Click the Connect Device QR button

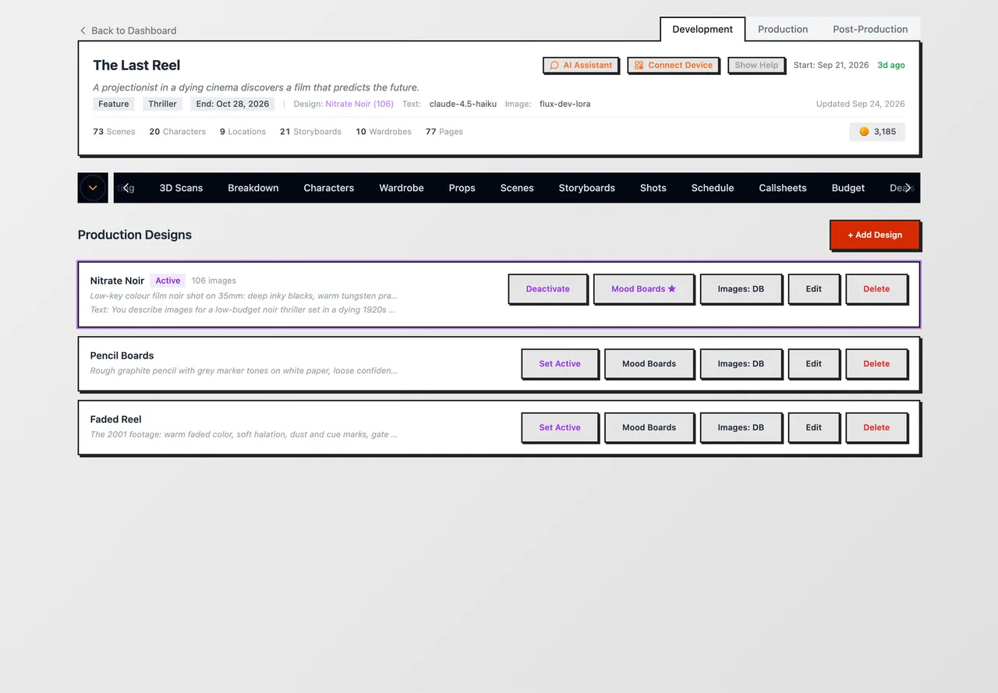(x=673, y=65)
